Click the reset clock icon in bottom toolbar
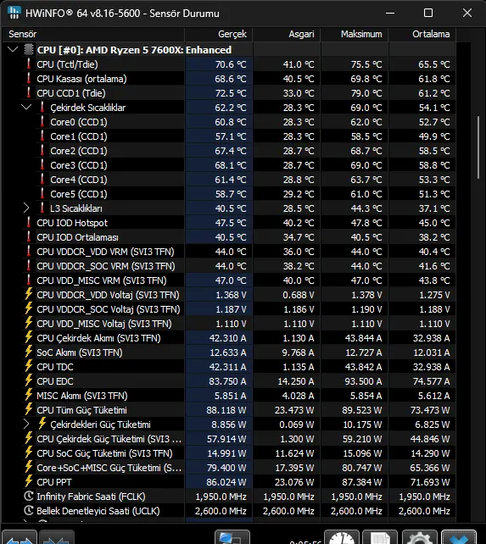 tap(342, 537)
